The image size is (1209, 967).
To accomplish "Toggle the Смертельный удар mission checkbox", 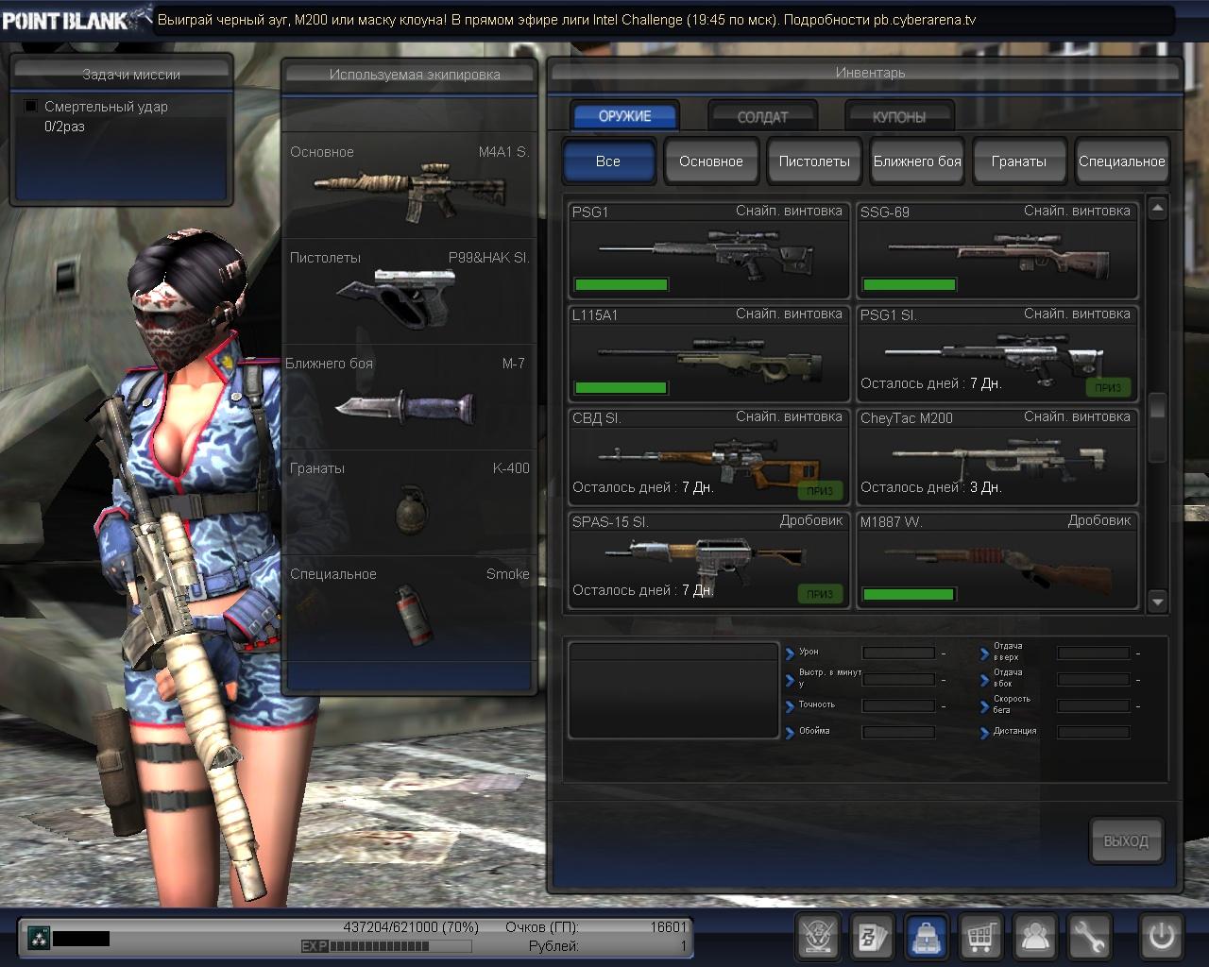I will point(31,107).
